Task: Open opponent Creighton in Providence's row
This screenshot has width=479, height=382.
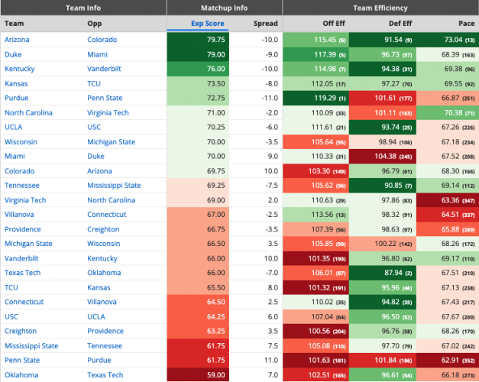Action: pyautogui.click(x=103, y=229)
